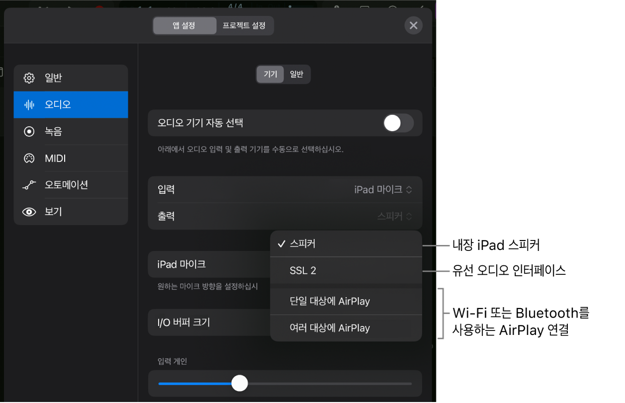Screen dimensions: 625x403
Task: Select SSL 2 as output device
Action: pos(346,270)
